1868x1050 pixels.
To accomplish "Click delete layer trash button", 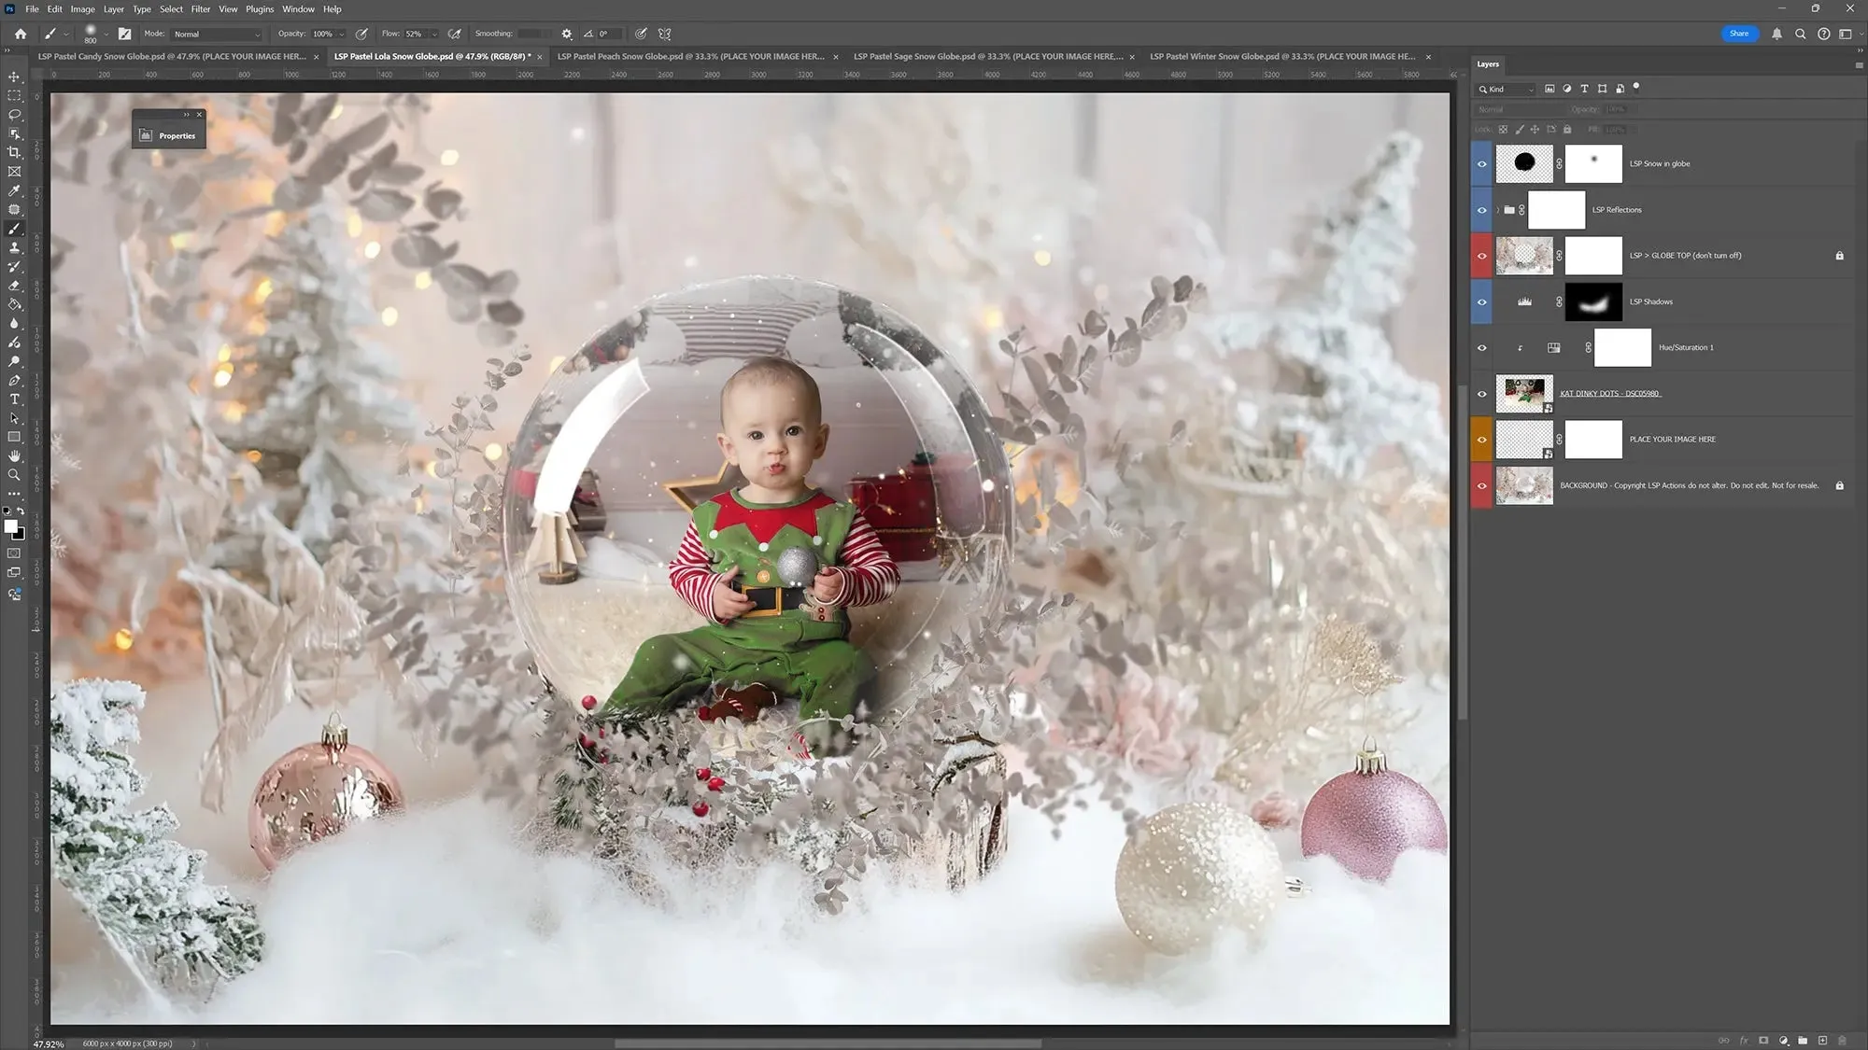I will click(1842, 1041).
